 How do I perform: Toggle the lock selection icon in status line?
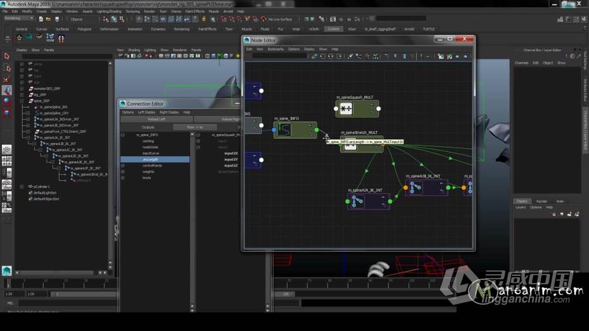coord(204,19)
